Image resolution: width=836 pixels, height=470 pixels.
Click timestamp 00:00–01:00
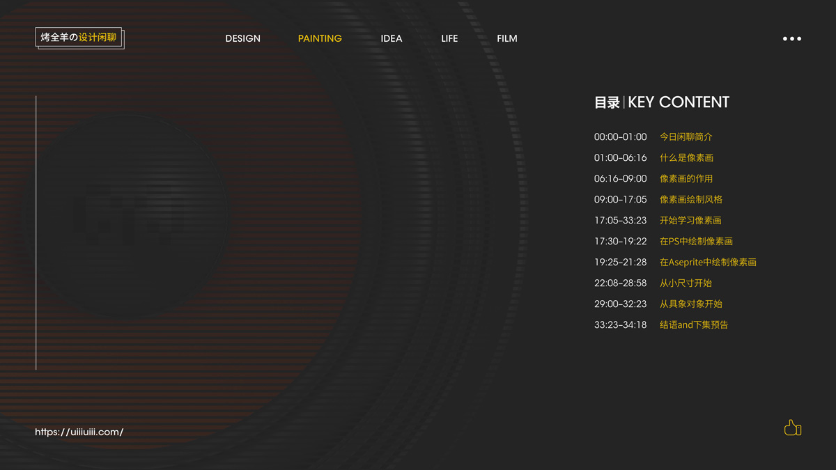point(620,136)
